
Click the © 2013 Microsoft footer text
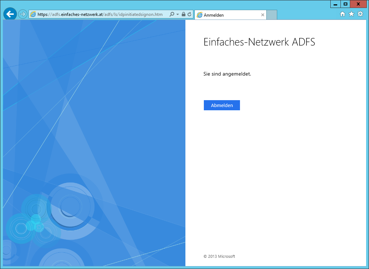point(219,256)
